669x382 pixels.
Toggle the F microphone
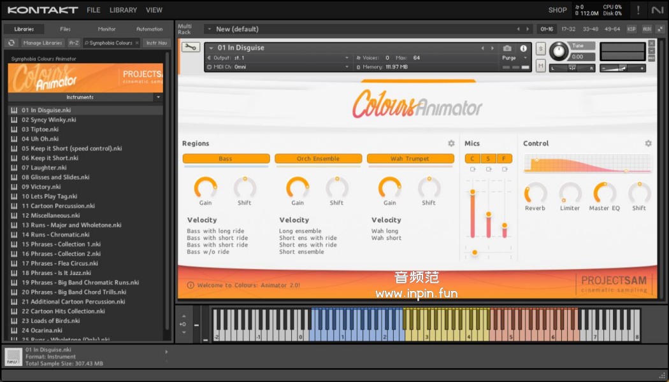pos(504,159)
